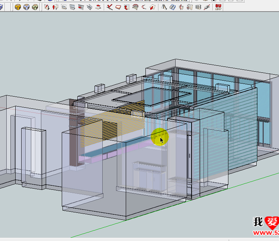Viewport: 279px width, 241px height.
Task: Select the yellow louver slats in the model
Action: pos(112,124)
